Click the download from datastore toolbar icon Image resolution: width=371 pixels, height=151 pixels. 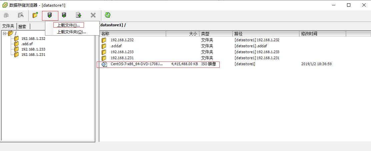pos(64,15)
